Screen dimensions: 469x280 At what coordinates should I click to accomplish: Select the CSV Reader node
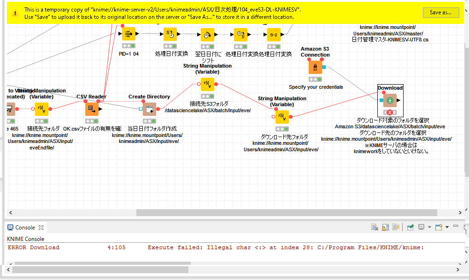pyautogui.click(x=92, y=109)
